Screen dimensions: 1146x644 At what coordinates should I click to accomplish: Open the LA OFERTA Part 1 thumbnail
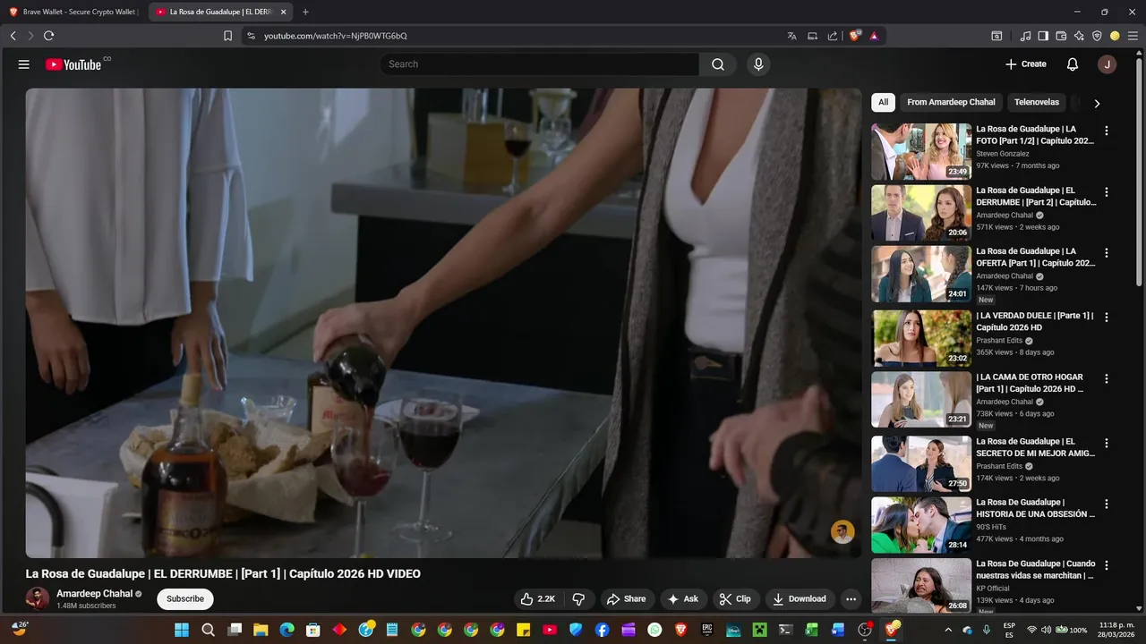tap(921, 274)
